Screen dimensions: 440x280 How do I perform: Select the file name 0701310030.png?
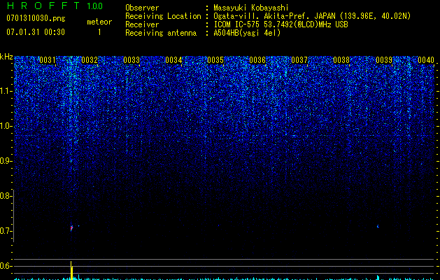coord(36,18)
